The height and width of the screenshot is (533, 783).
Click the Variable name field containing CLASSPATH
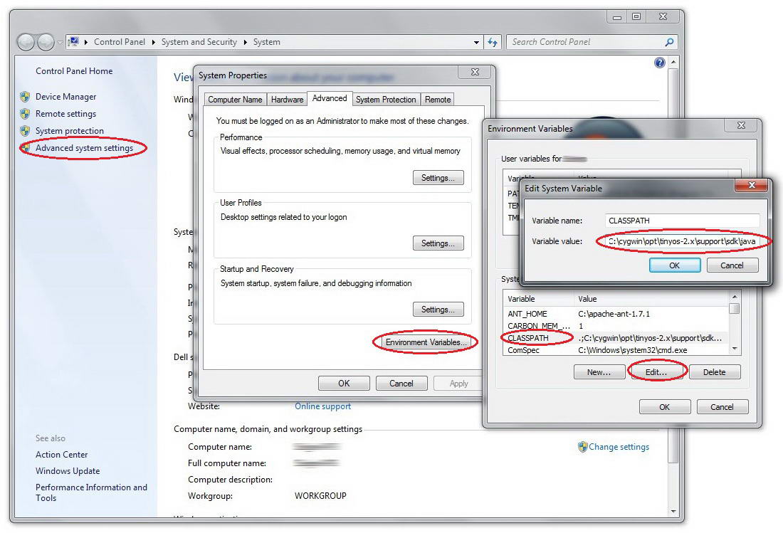(682, 221)
